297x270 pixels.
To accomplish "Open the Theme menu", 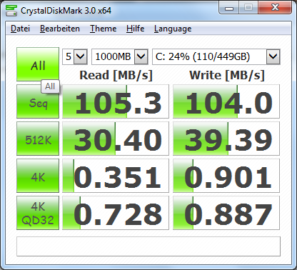I will click(x=103, y=29).
